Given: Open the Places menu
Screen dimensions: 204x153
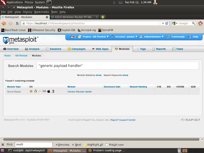Looking at the screenshot, I should (x=29, y=2).
